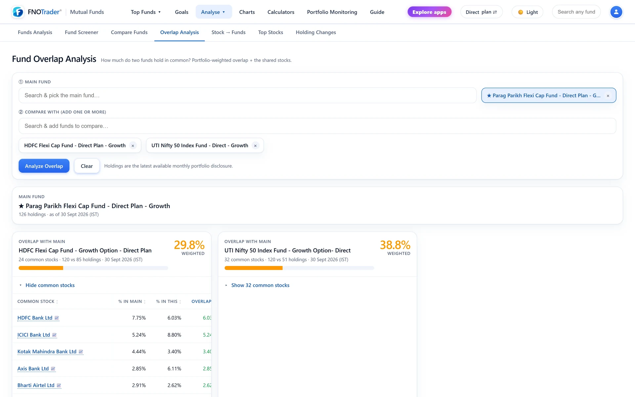635x397 pixels.
Task: Open chart icon next to ICICI Bank Ltd
Action: [x=54, y=335]
